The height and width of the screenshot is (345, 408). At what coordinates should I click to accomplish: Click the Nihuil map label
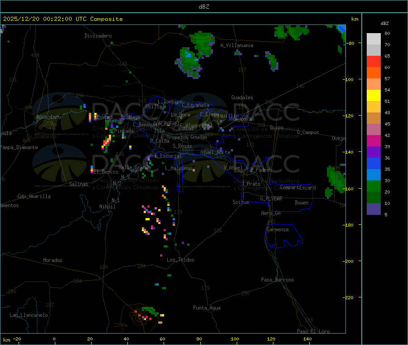(x=107, y=207)
